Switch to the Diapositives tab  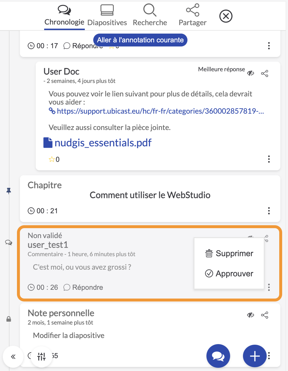click(x=107, y=15)
